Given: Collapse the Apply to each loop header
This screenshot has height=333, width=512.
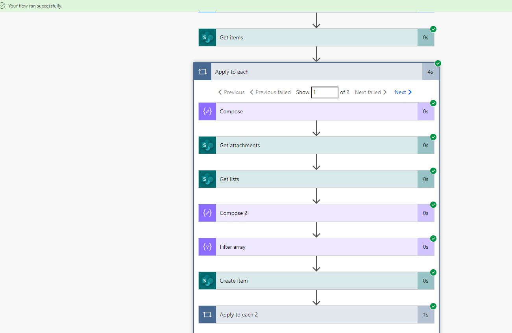Looking at the screenshot, I should point(316,72).
